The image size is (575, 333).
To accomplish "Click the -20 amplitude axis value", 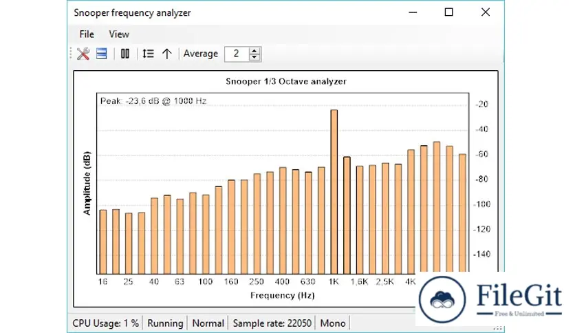I will coord(482,104).
